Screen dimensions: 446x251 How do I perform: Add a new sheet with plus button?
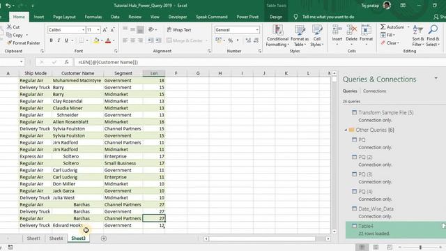point(104,238)
